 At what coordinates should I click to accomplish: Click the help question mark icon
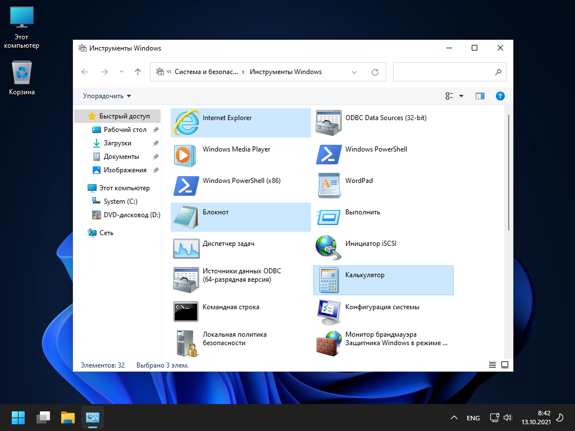point(500,96)
